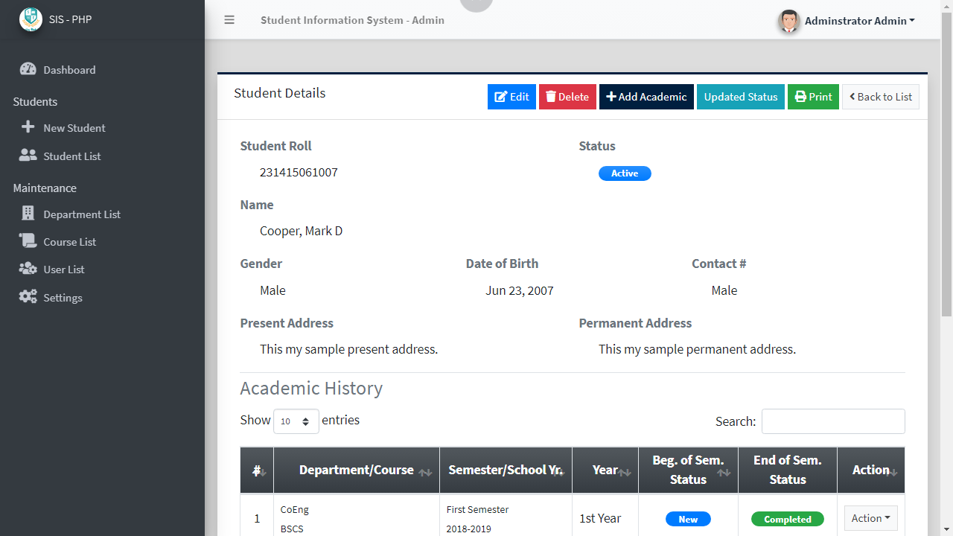Sort by the # column
The image size is (953, 536).
[x=257, y=470]
